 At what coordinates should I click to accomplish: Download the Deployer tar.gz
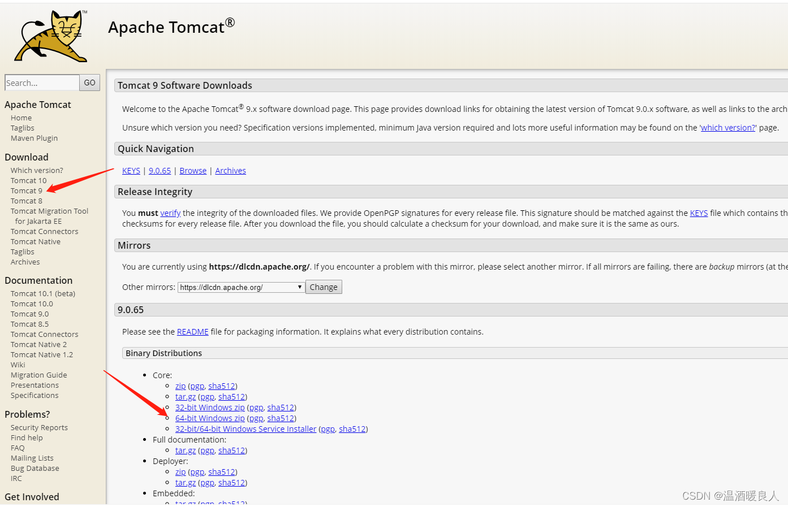[x=186, y=483]
